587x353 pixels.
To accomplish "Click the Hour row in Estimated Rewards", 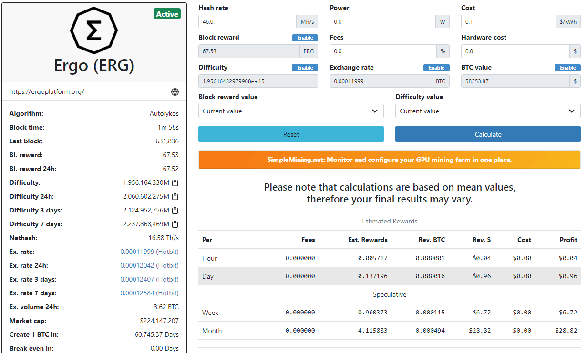I will (x=390, y=258).
